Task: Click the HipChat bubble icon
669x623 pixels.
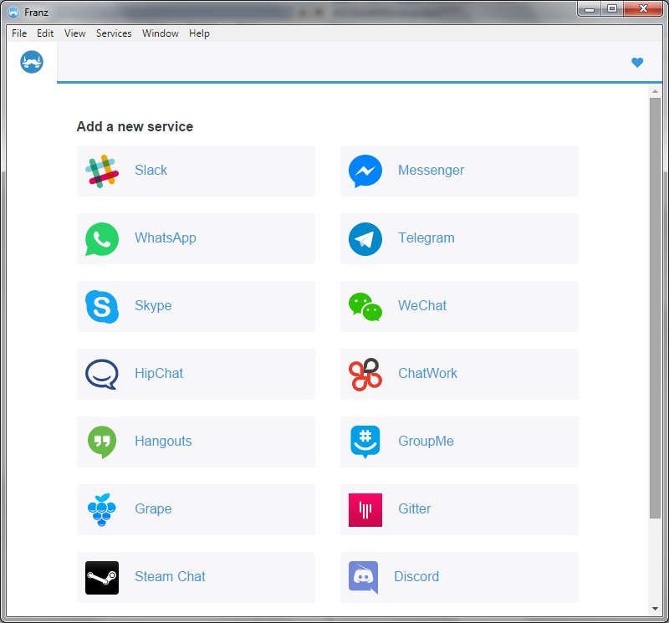Action: pos(102,375)
